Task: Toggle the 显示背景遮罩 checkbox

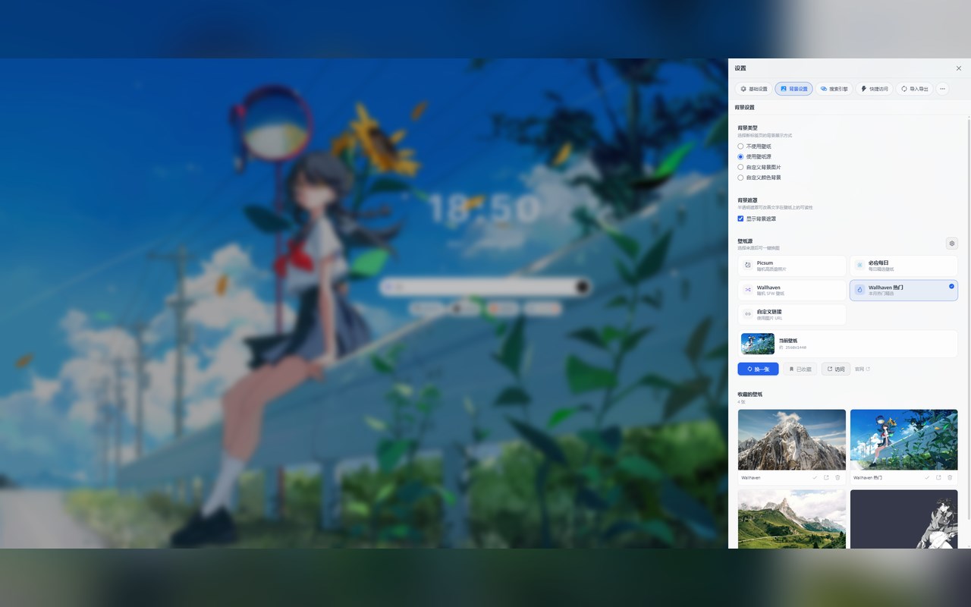Action: click(x=740, y=219)
